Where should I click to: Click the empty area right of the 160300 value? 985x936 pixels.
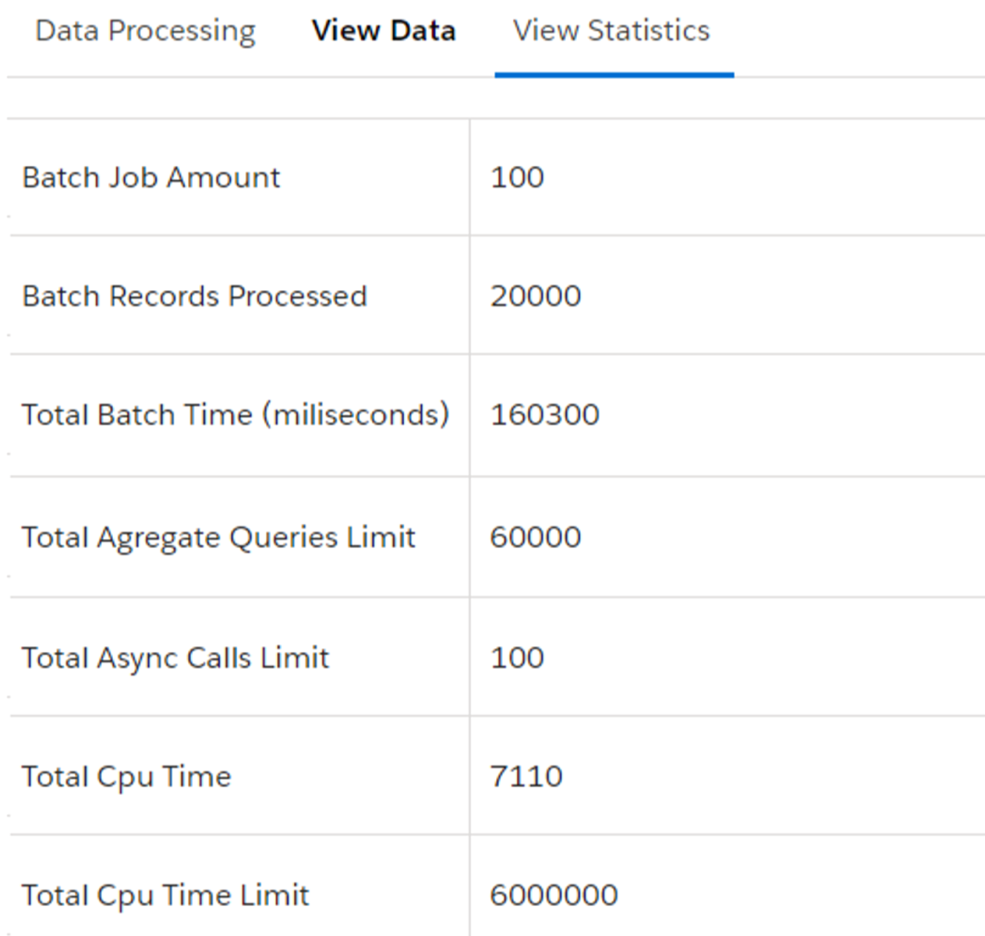click(x=786, y=415)
